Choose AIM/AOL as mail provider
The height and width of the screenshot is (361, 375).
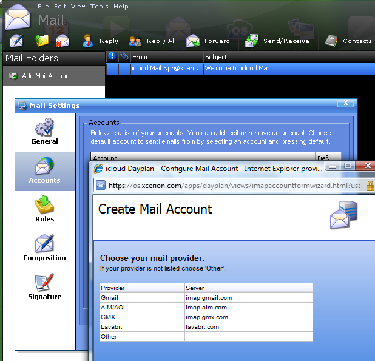tap(143, 308)
